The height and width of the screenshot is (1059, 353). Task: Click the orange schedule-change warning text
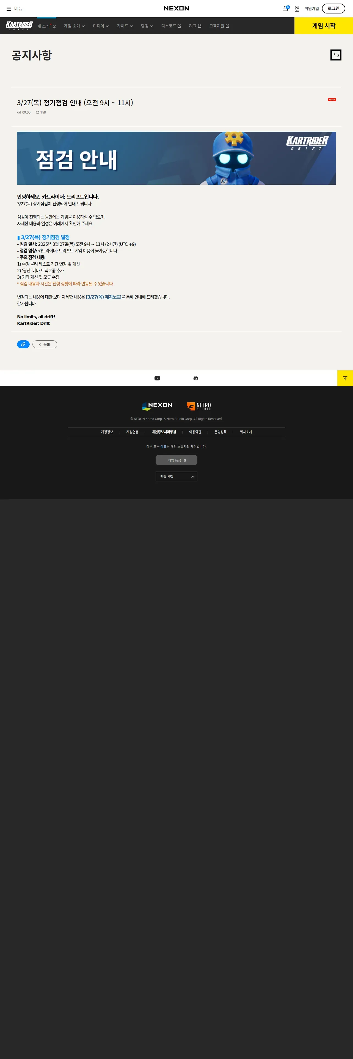[65, 284]
